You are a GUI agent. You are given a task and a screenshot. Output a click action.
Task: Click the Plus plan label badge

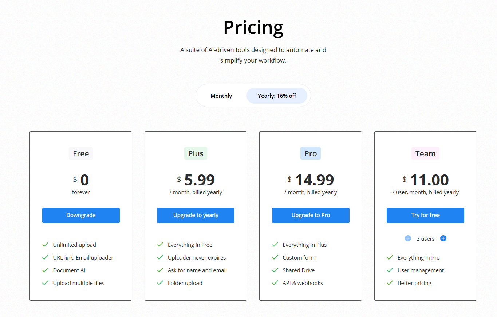[x=196, y=153]
